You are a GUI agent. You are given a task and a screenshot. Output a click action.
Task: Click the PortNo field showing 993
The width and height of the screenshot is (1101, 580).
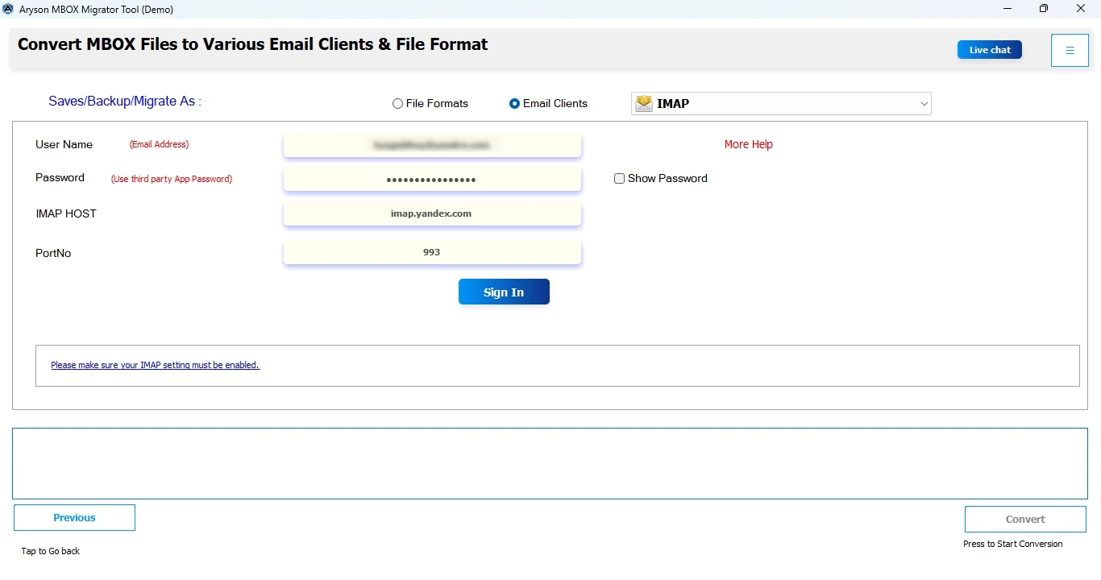432,253
